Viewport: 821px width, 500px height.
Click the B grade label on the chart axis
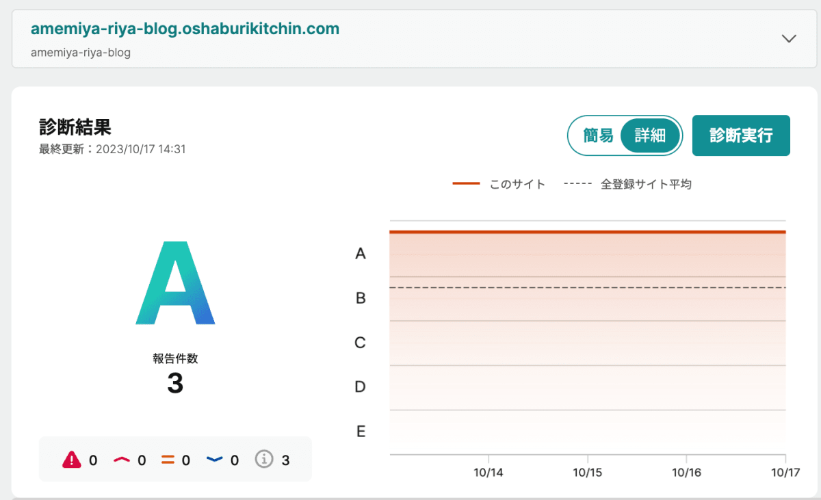361,298
